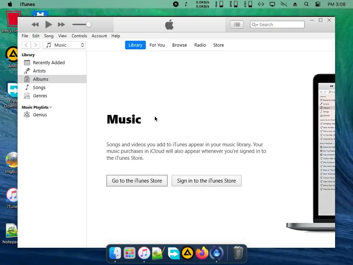
Task: Go back with the left chevron button
Action: 26,45
